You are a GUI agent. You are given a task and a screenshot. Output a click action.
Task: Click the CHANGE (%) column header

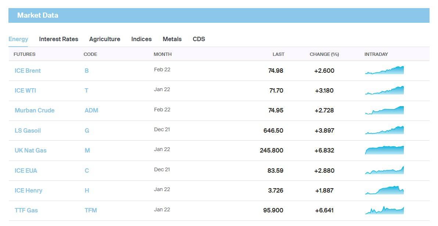point(324,54)
